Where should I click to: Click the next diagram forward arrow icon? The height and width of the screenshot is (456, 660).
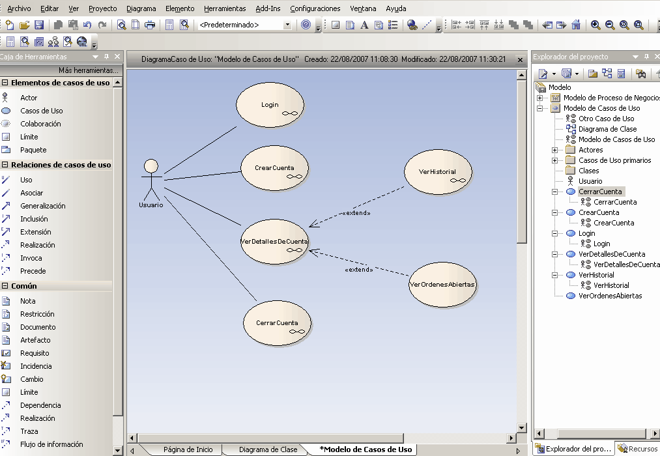click(x=562, y=25)
